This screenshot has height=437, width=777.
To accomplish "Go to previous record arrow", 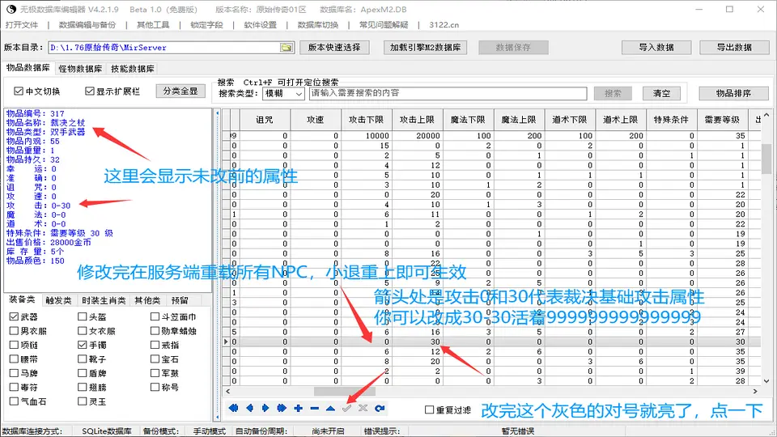I will [x=250, y=408].
